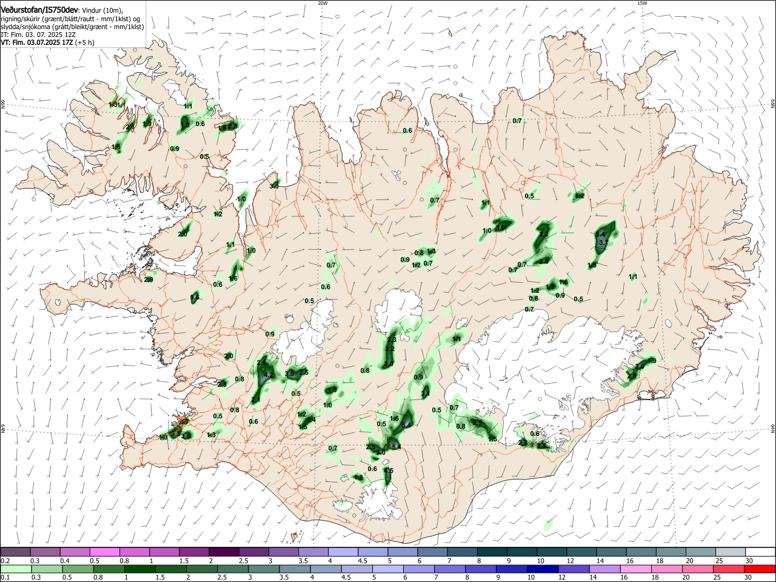Click the 'slydda/snjókoma' legend description line

coord(72,27)
